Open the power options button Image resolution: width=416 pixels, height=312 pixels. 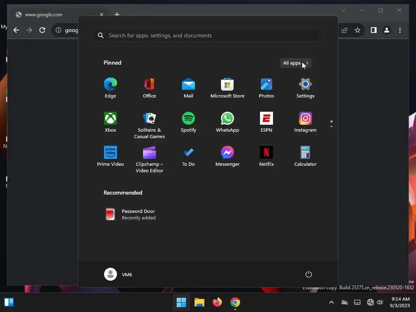[x=309, y=274]
